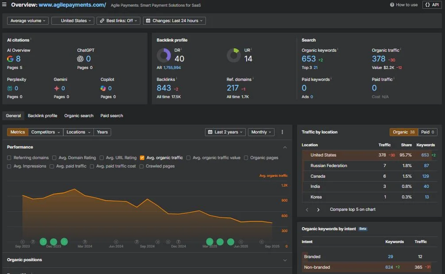Click the calendar icon in Changes filter
Screen dimensions: 445x274
[148, 21]
